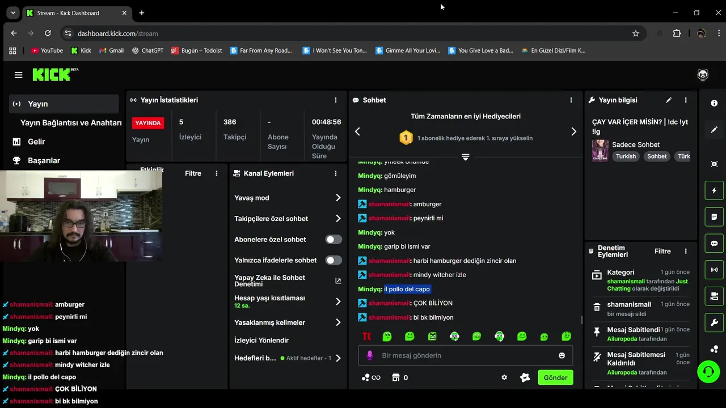This screenshot has height=408, width=726.
Task: Open Filtre in the Etkinlik panel
Action: click(x=193, y=173)
